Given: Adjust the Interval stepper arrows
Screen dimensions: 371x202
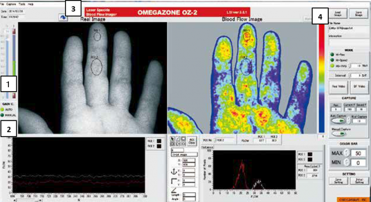Looking at the screenshot, I should pos(349,75).
